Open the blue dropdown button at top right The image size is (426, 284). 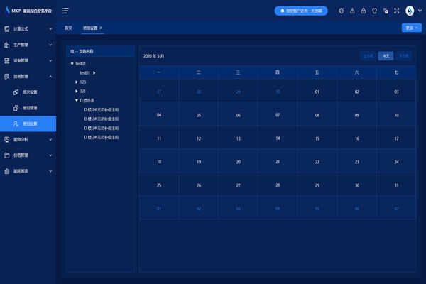point(411,28)
